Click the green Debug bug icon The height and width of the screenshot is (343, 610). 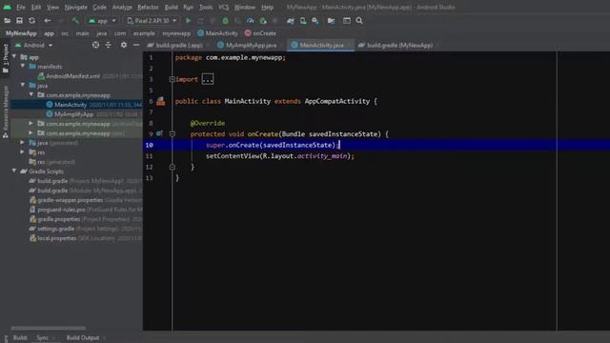click(225, 21)
